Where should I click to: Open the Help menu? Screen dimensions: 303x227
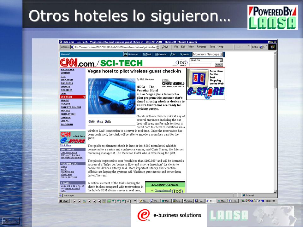pyautogui.click(x=221, y=47)
